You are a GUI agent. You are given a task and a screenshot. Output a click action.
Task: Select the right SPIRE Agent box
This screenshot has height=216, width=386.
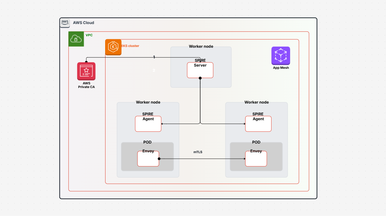point(258,124)
